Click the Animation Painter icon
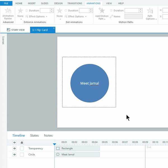The image size is (168, 168). pos(8,11)
